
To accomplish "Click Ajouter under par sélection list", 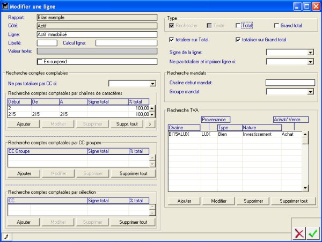I will pos(24,222).
